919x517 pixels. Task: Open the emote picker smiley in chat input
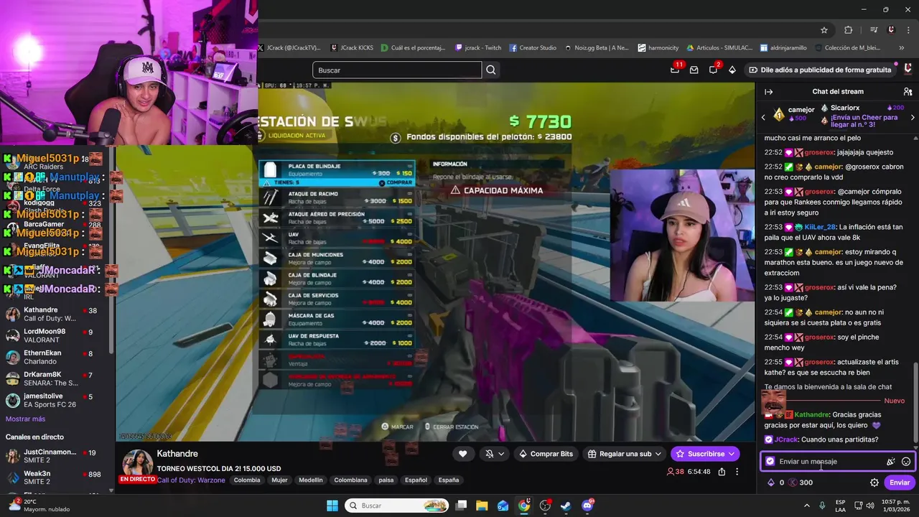(x=906, y=462)
